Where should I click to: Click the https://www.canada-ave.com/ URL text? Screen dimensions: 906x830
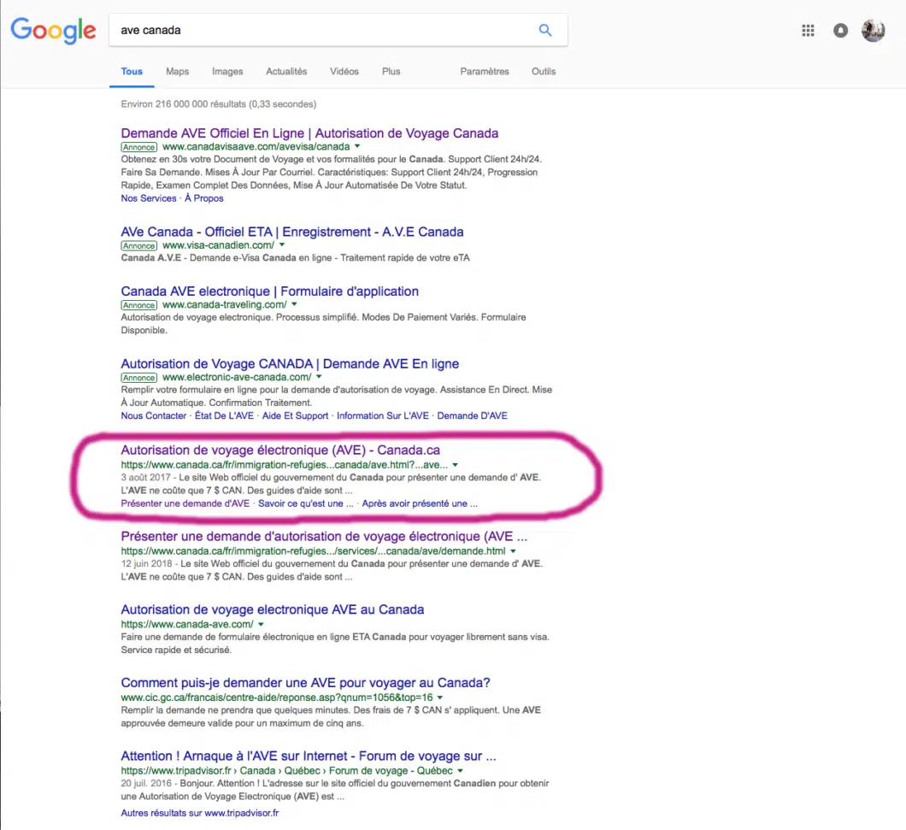(x=187, y=624)
